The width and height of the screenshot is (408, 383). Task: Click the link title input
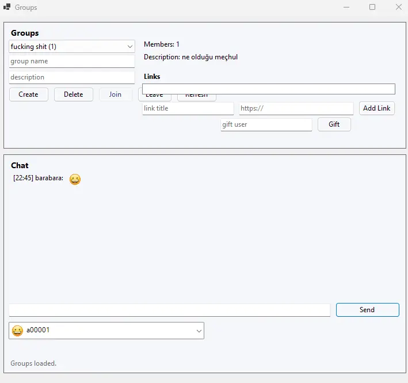[x=188, y=108]
